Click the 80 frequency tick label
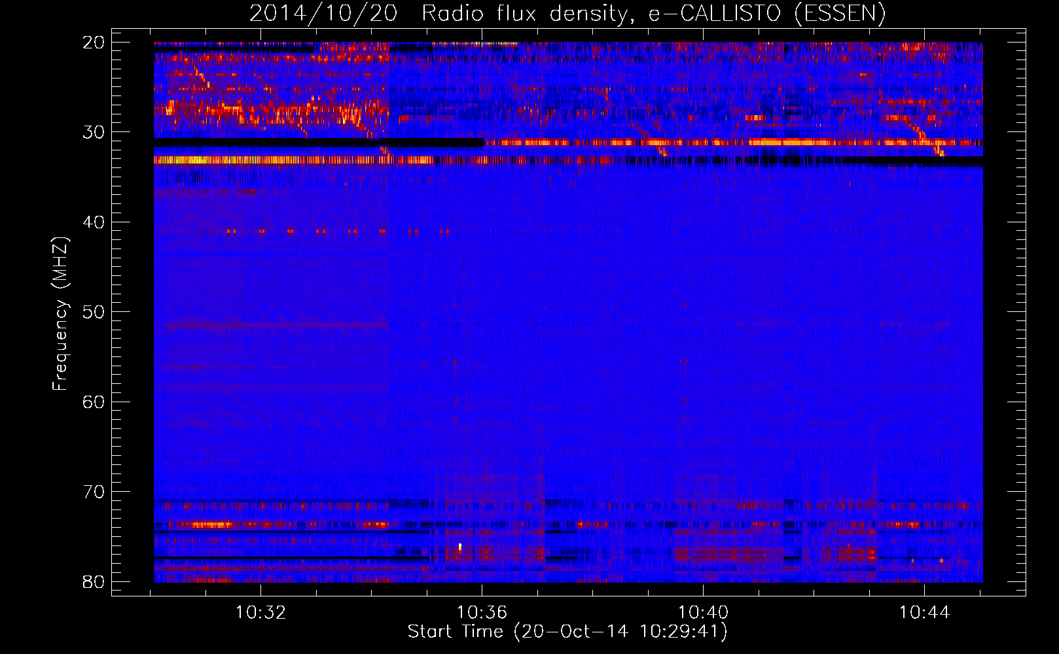 (x=94, y=581)
